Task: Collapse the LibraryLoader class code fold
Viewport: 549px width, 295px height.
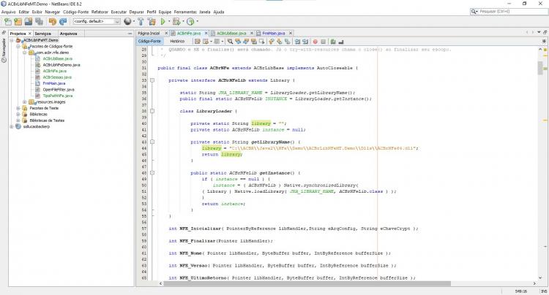Action: (152, 111)
